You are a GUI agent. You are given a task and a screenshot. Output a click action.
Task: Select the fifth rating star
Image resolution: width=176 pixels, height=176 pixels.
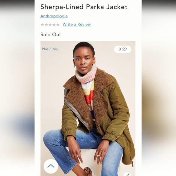58,25
